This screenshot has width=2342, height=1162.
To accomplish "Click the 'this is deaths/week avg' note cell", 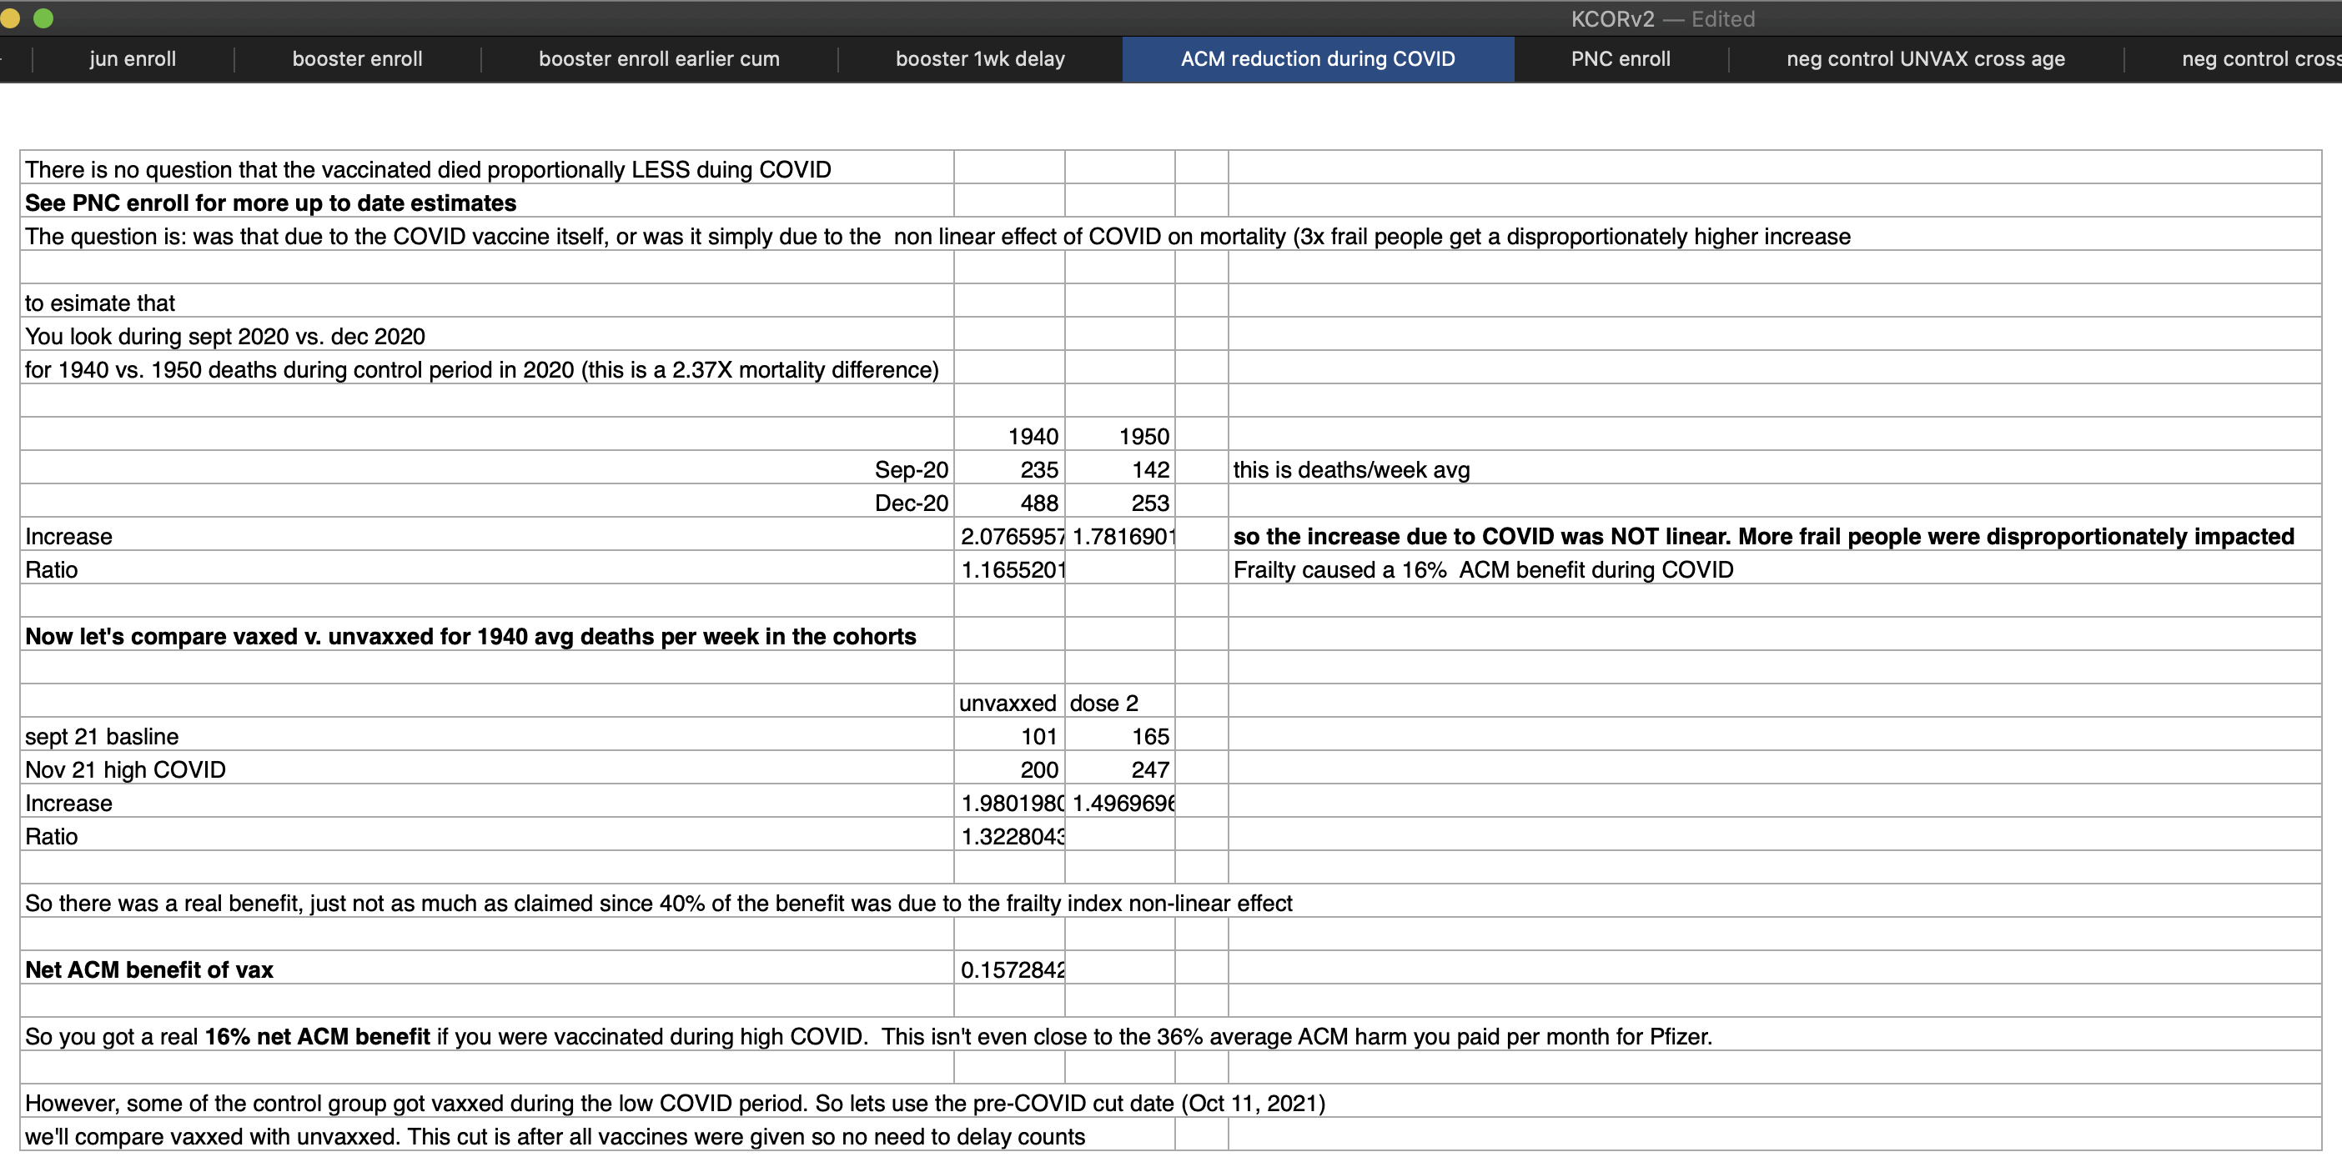I will [x=1351, y=469].
